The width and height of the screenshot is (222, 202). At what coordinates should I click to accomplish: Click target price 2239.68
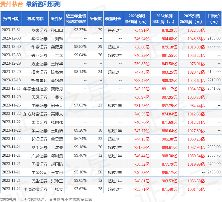(x=214, y=47)
